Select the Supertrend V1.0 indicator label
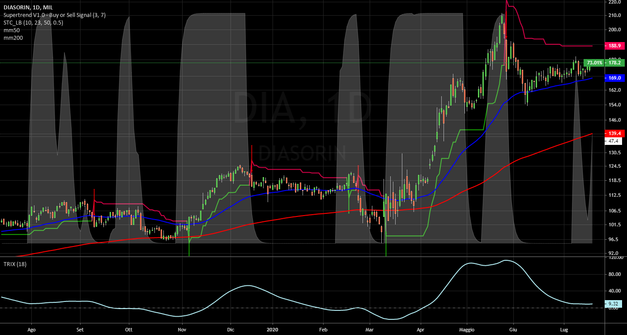627x335 pixels. pyautogui.click(x=54, y=15)
